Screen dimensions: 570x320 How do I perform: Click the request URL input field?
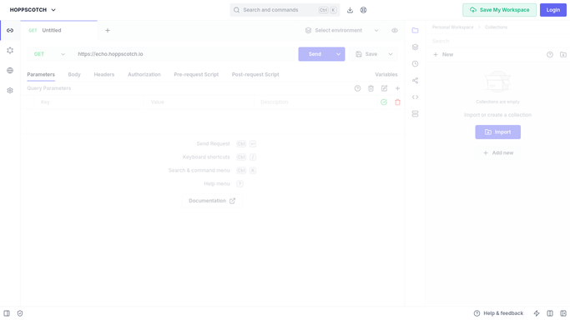point(184,54)
